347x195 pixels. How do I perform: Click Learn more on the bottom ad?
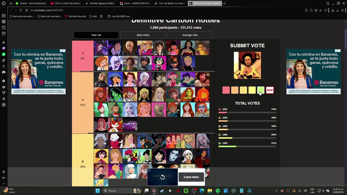pyautogui.click(x=191, y=177)
